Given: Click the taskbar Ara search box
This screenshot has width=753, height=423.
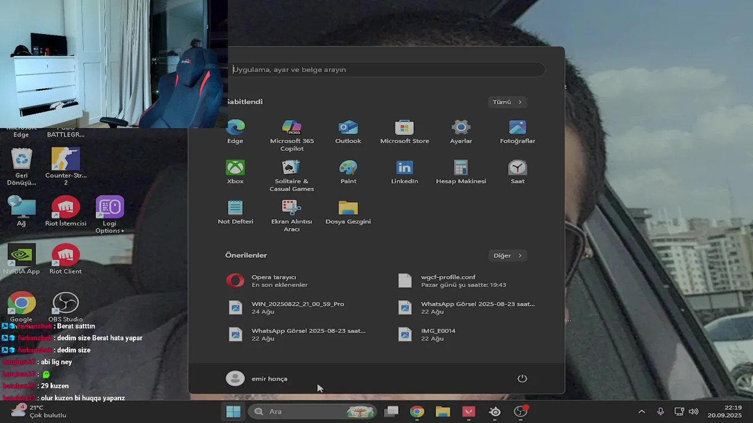Looking at the screenshot, I should coord(312,411).
